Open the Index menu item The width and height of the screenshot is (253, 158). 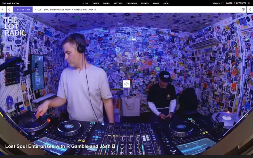[96, 3]
